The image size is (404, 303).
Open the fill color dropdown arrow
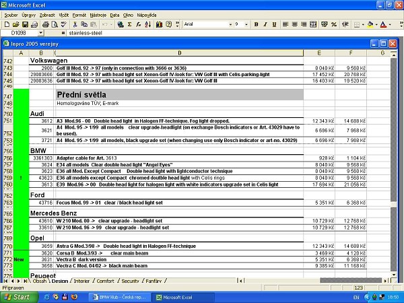[x=376, y=24]
